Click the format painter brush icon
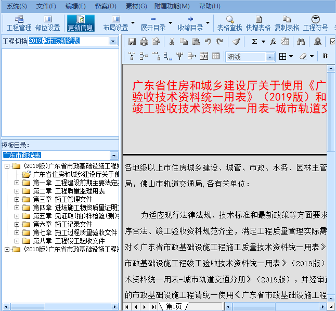 click(236, 42)
